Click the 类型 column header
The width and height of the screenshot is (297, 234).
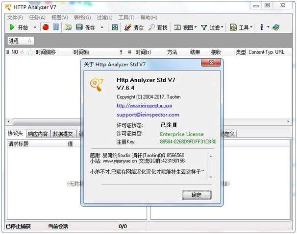pos(241,52)
